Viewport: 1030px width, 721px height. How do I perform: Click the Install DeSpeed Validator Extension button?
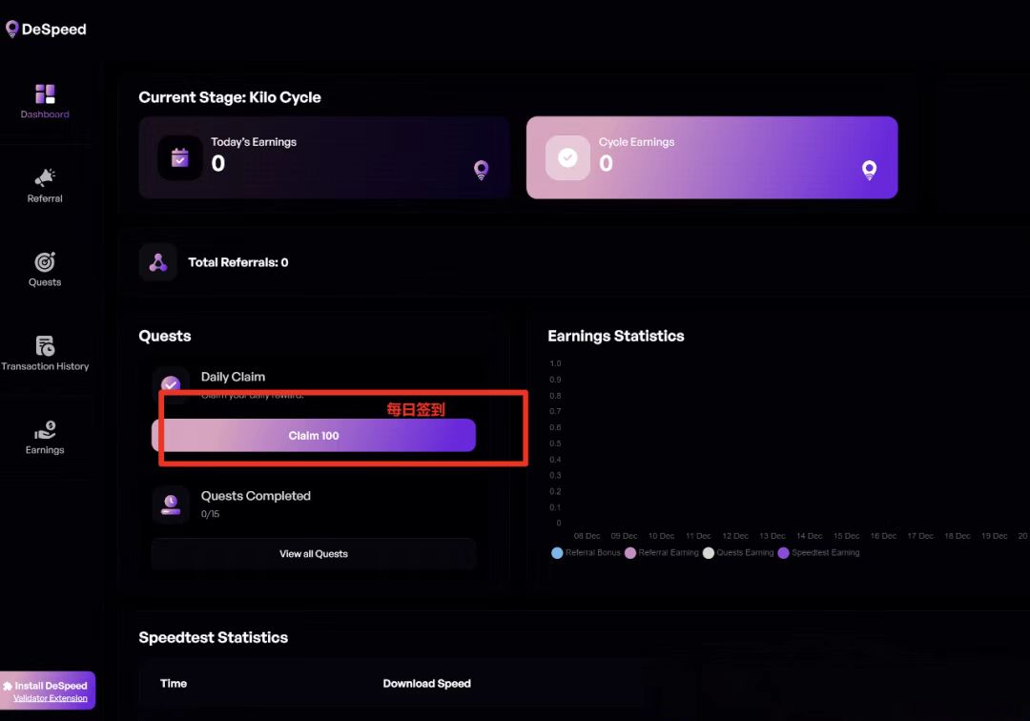[x=48, y=690]
